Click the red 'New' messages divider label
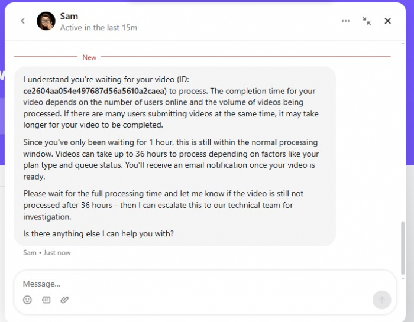Viewport: 414px width, 322px height. [x=89, y=57]
